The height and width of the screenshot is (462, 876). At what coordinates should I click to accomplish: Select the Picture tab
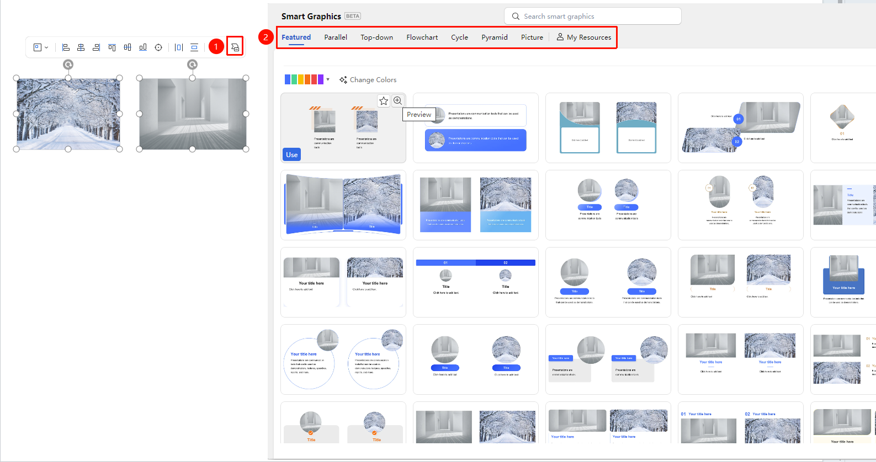click(532, 37)
